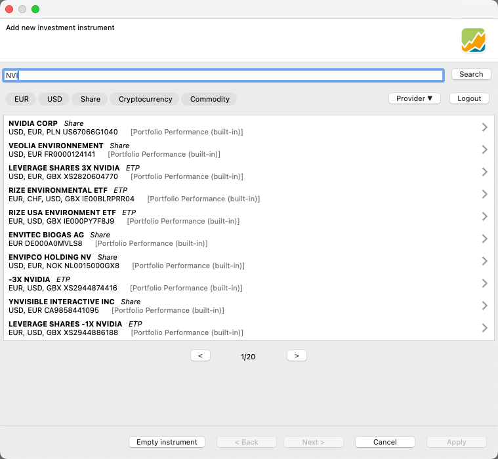Click chevron beside VEOLIA ENVIRONNEMENT
Screen dimensions: 498x459
[484, 150]
